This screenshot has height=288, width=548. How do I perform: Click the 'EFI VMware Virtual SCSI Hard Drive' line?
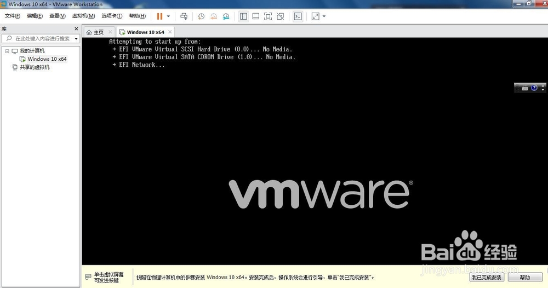pyautogui.click(x=205, y=49)
